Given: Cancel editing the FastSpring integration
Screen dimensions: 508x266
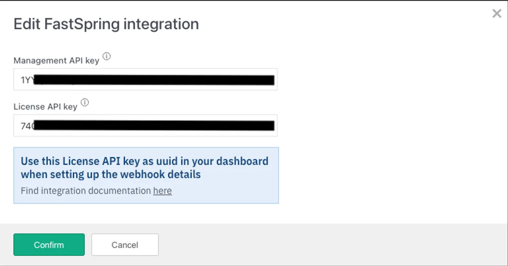Looking at the screenshot, I should (x=125, y=245).
